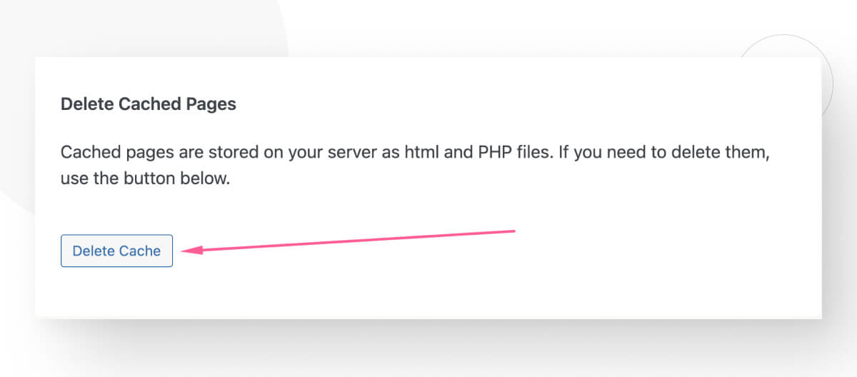
Task: Click the text "use the button below."
Action: pyautogui.click(x=146, y=179)
